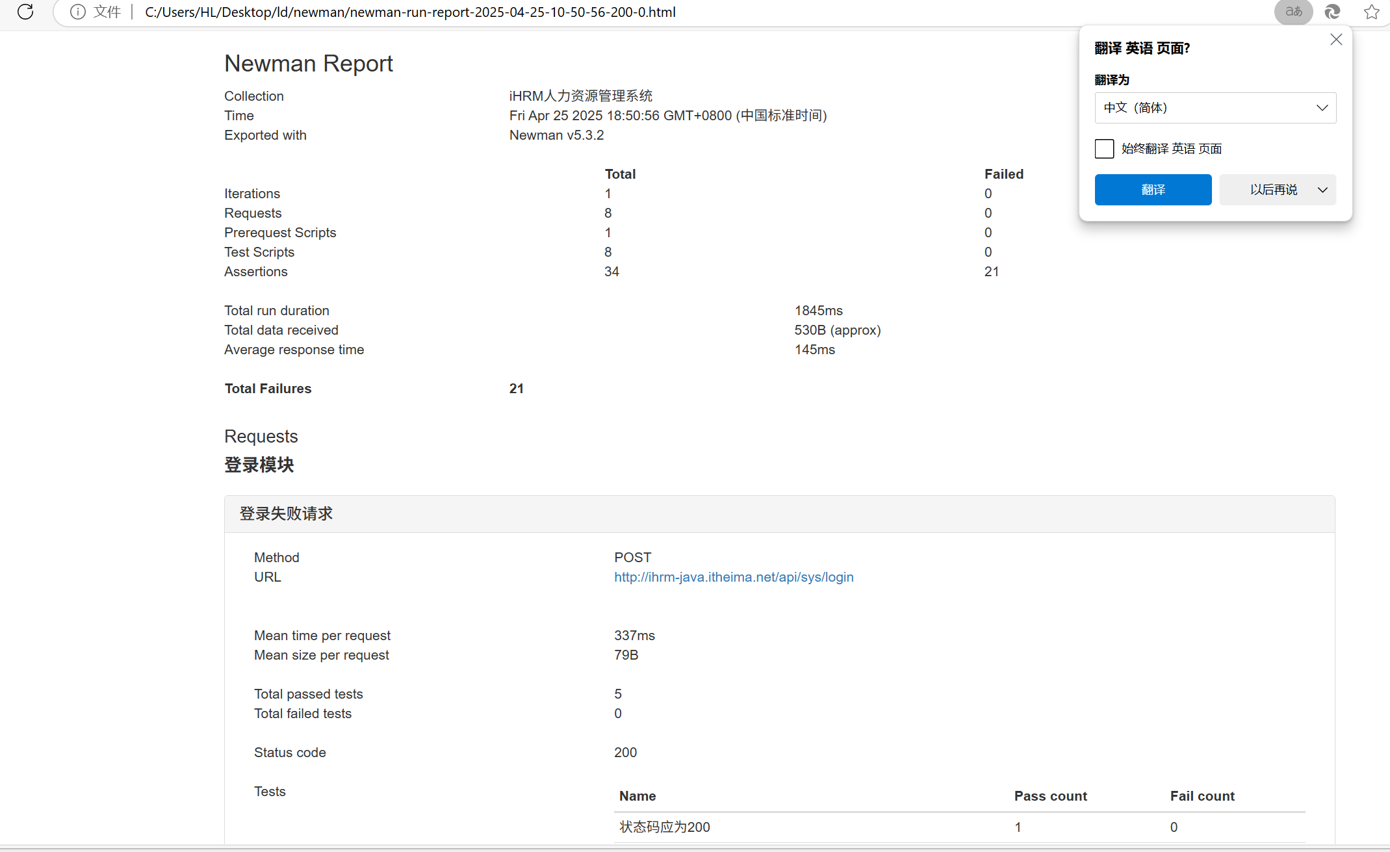
Task: Click the 文件 label in address bar
Action: (107, 12)
